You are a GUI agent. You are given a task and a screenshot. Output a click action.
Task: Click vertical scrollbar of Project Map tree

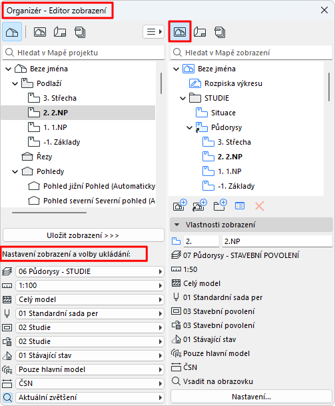pyautogui.click(x=161, y=83)
